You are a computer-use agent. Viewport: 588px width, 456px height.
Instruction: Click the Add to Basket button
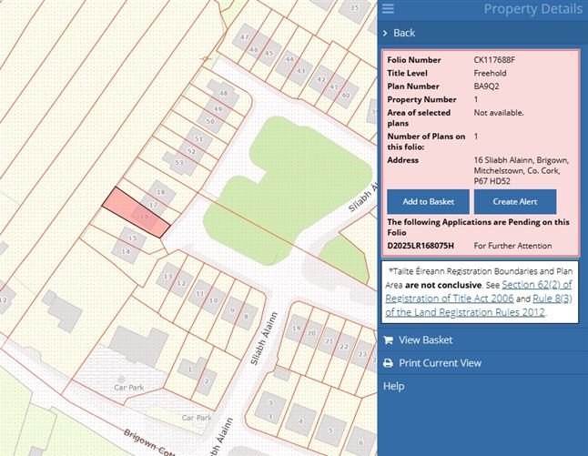click(428, 201)
